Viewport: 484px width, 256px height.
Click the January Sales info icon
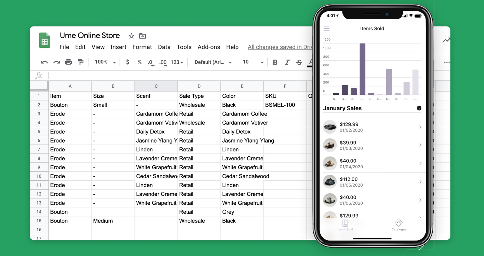click(419, 108)
